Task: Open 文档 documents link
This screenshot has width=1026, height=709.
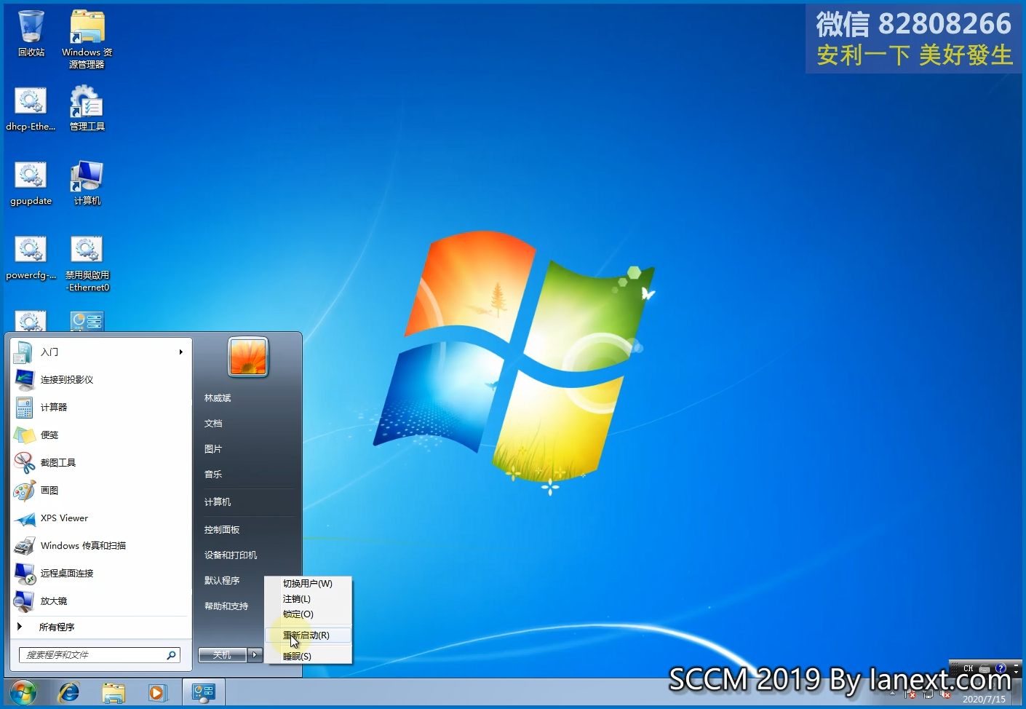Action: click(x=213, y=424)
